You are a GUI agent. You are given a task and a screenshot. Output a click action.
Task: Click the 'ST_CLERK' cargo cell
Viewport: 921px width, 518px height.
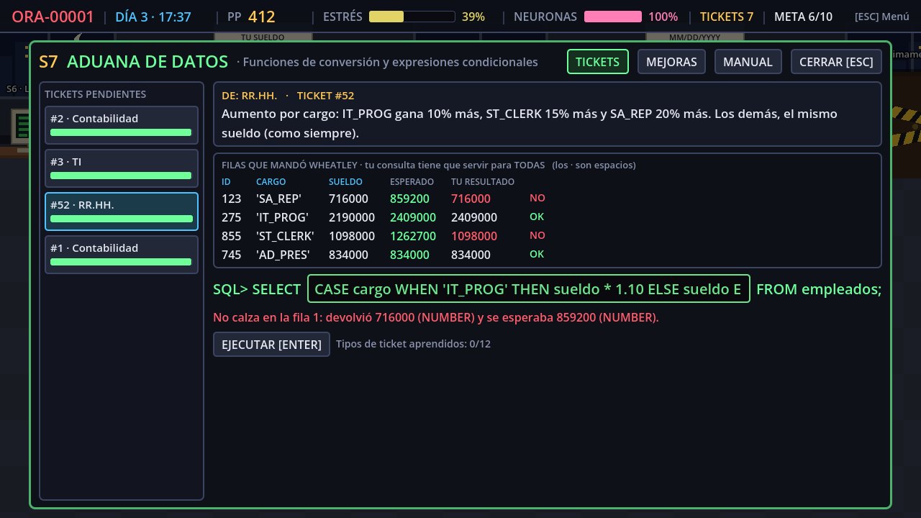click(285, 236)
